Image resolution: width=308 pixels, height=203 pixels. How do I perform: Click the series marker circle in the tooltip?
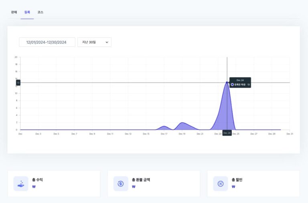(x=232, y=84)
